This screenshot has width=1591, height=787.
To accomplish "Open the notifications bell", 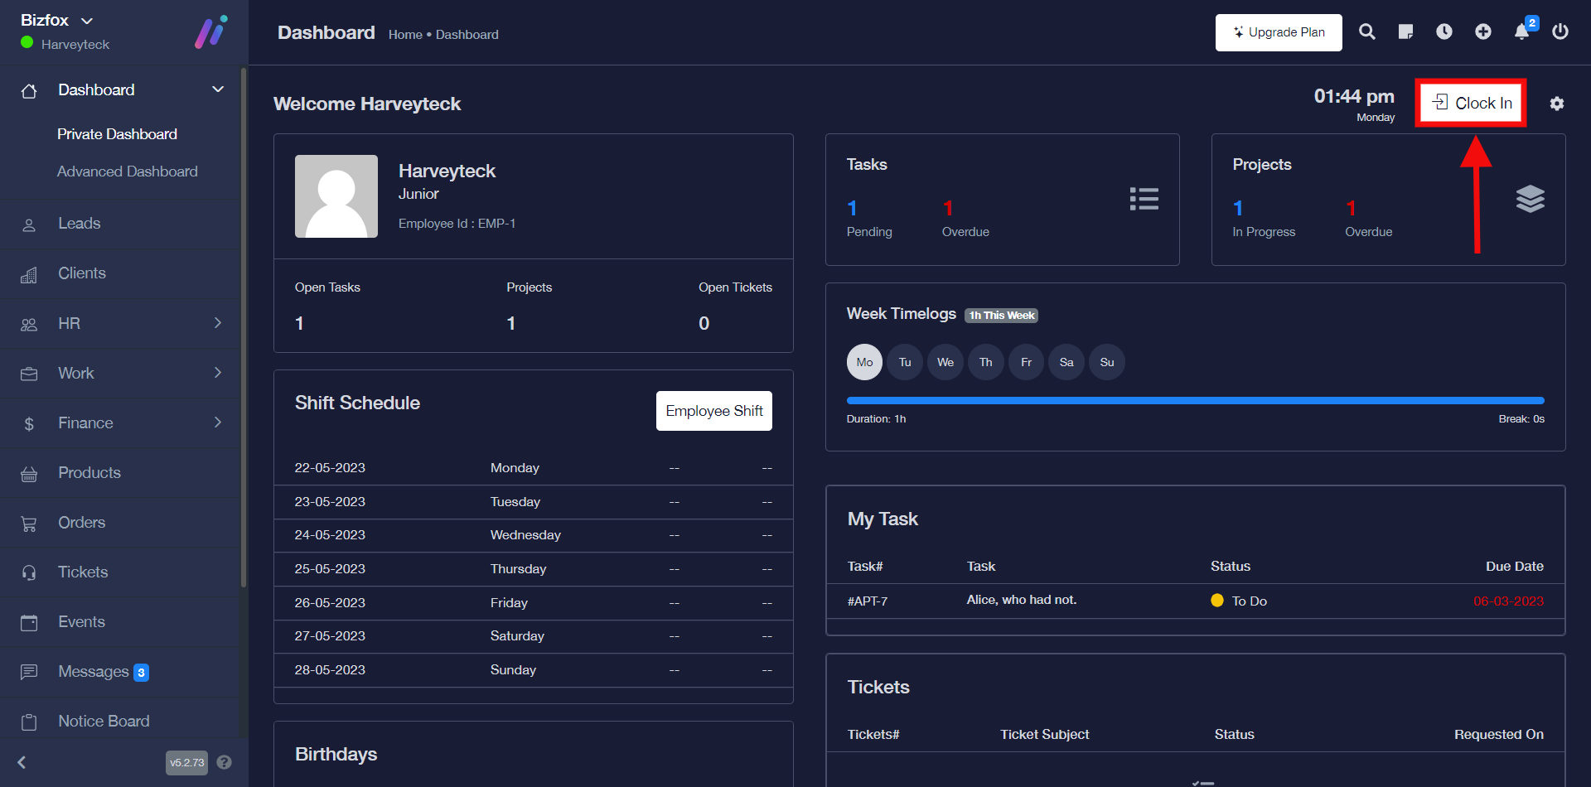I will (x=1521, y=31).
